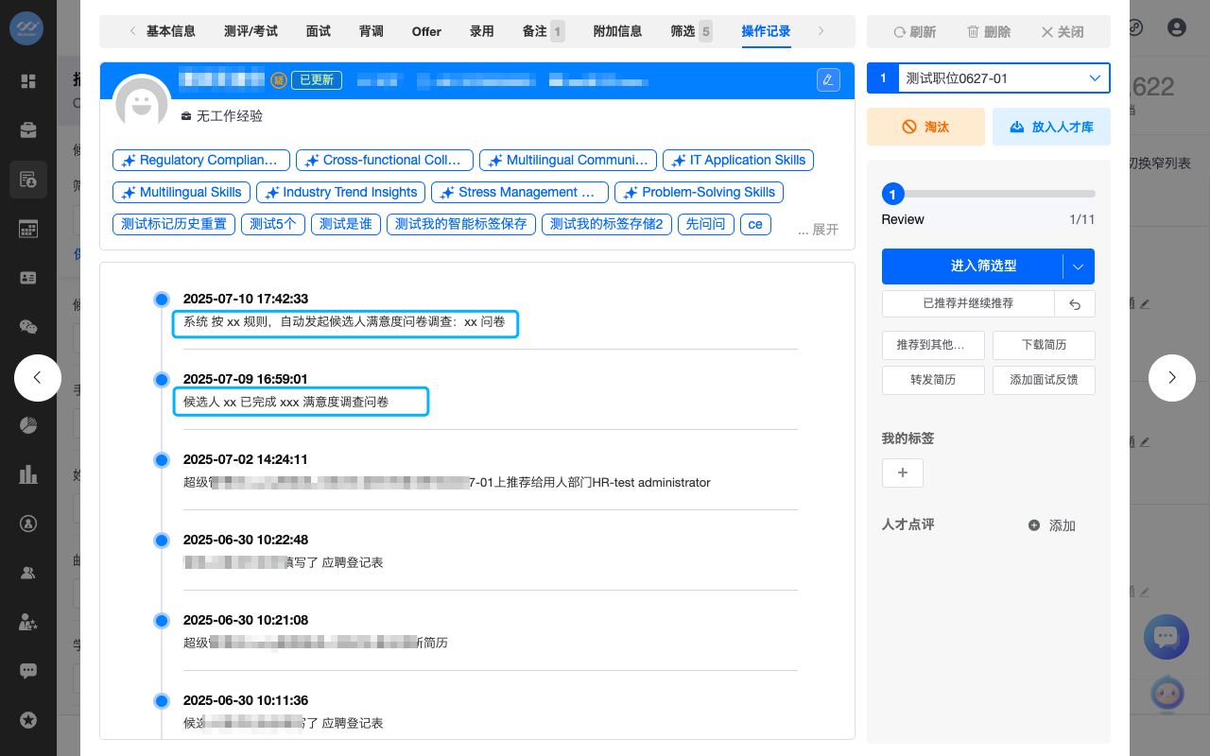The image size is (1210, 756).
Task: Switch to the Offer tab
Action: pos(426,31)
